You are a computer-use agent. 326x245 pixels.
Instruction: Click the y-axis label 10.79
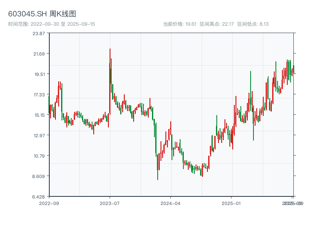pyautogui.click(x=39, y=156)
